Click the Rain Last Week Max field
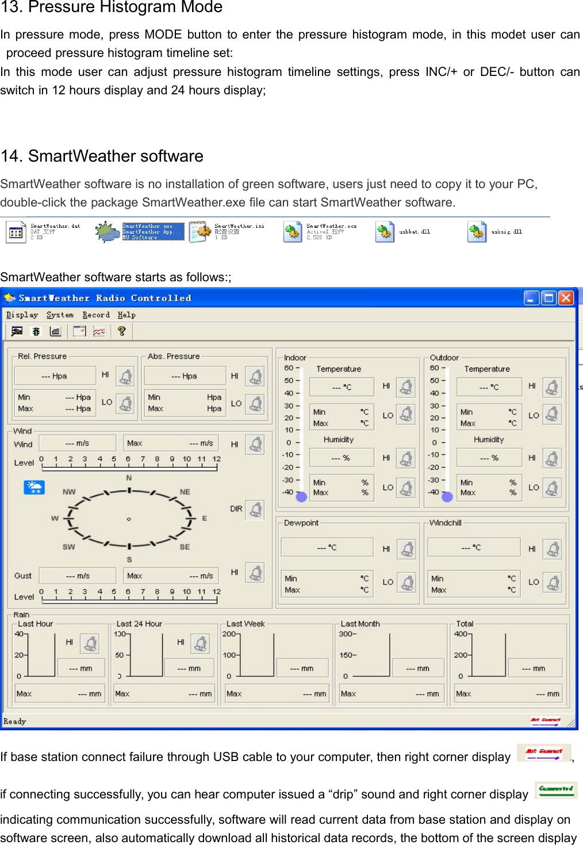Viewport: 583px width, 845px height. click(278, 694)
